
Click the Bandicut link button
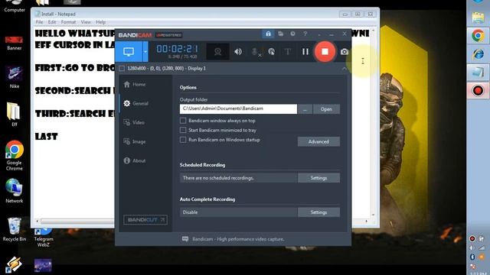coord(145,220)
